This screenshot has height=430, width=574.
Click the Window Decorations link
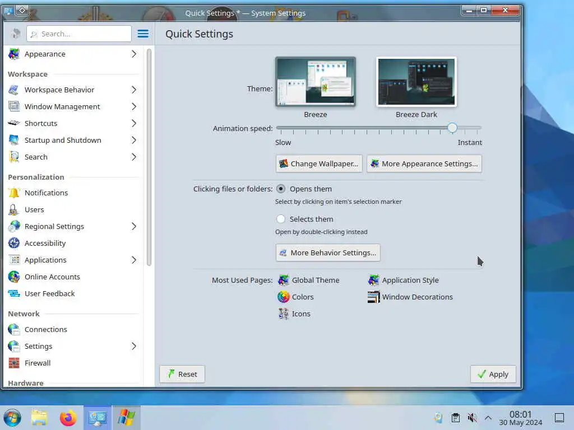417,297
